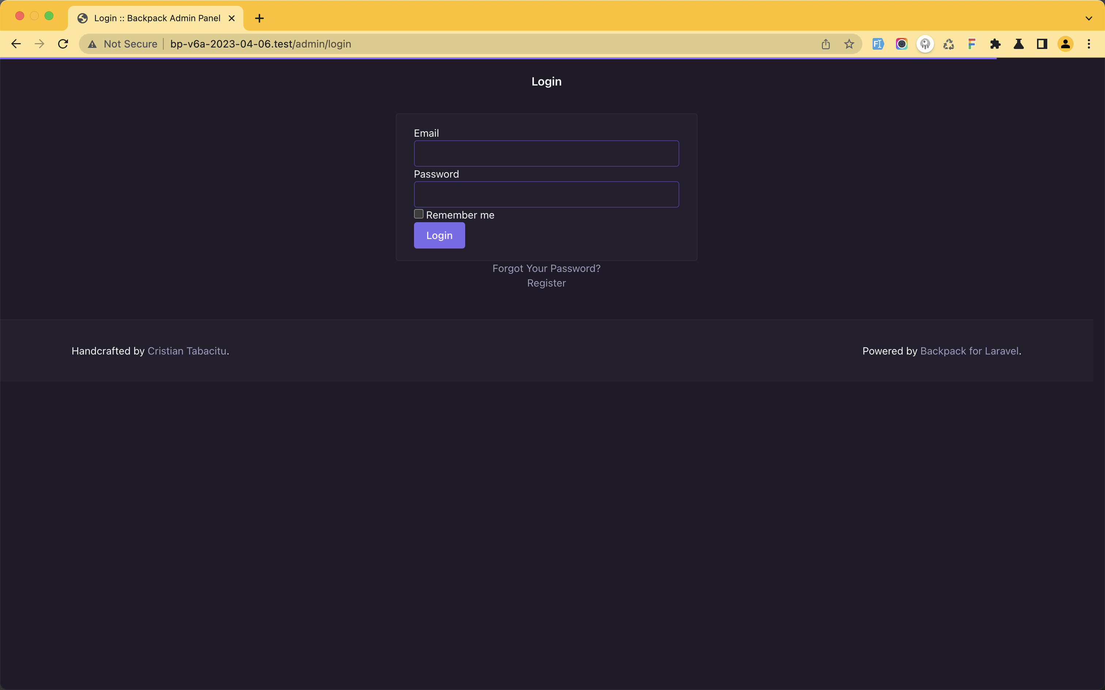Bookmark this page using the star icon

pyautogui.click(x=849, y=44)
